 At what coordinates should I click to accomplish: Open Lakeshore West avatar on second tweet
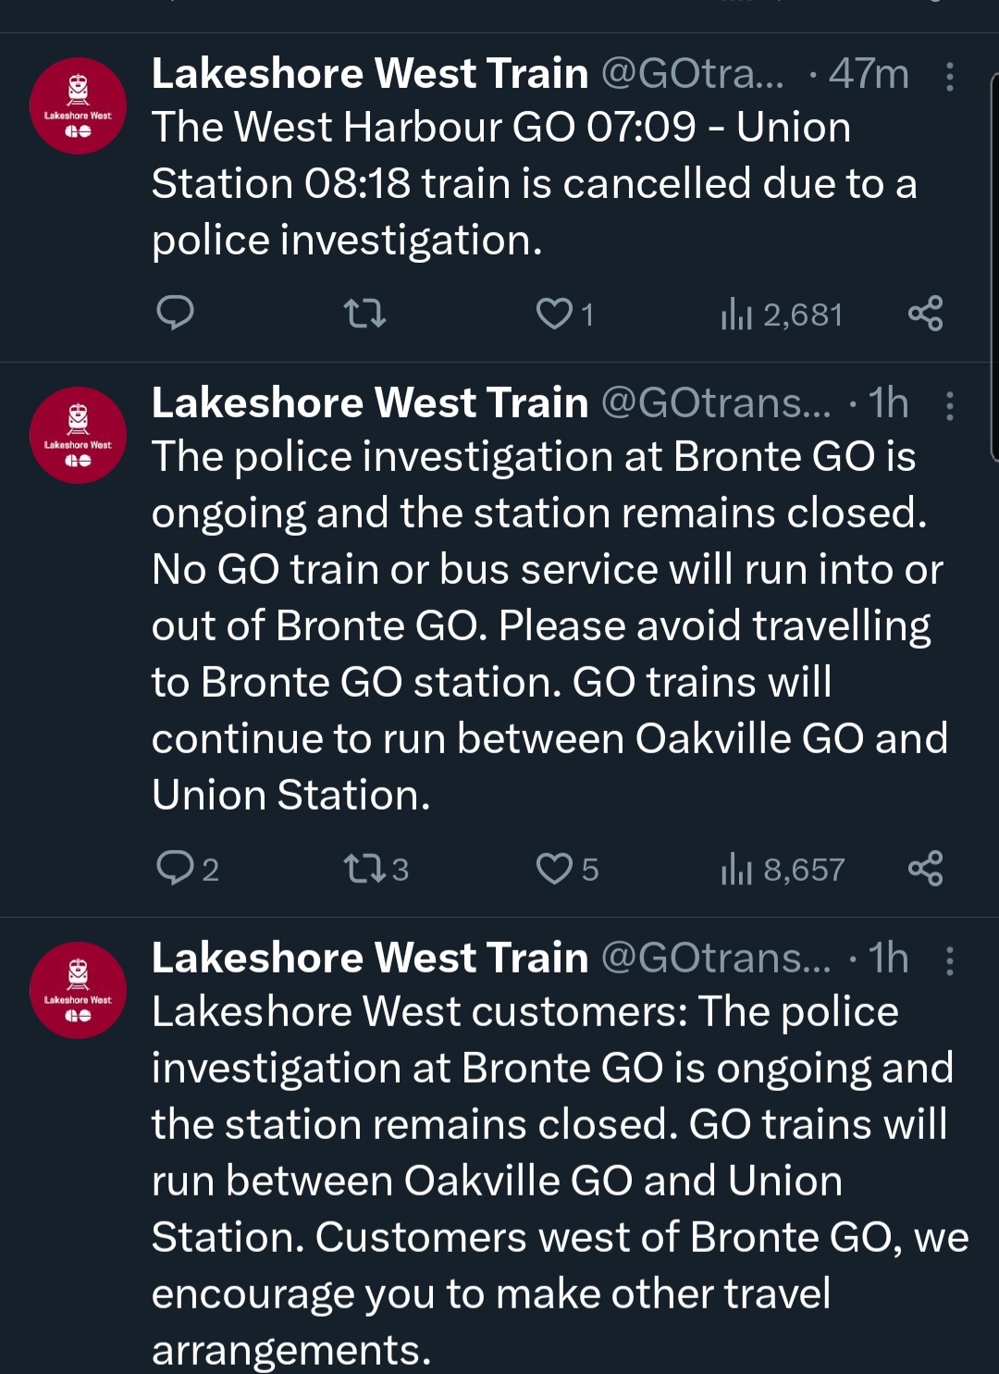pyautogui.click(x=78, y=435)
